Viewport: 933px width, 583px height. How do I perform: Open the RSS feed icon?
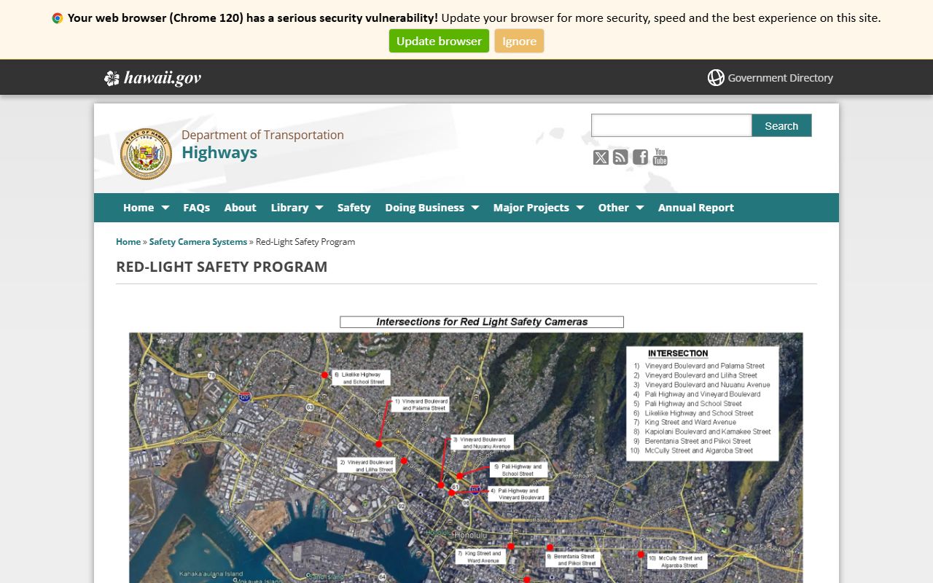620,157
